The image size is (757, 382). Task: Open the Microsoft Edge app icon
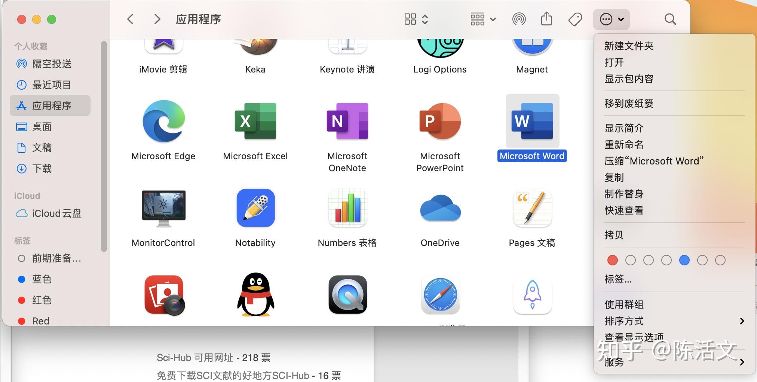[163, 121]
